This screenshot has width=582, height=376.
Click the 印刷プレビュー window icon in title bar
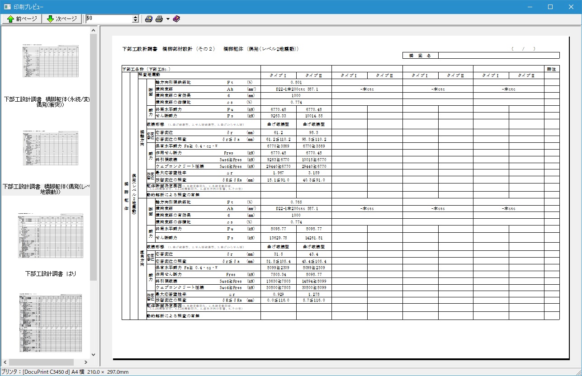point(7,7)
